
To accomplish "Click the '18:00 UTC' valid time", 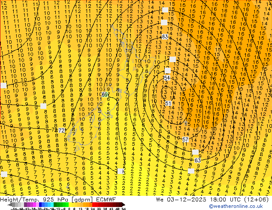I will 225,199.
